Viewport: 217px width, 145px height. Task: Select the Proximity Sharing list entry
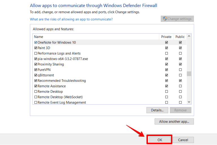(x=51, y=64)
